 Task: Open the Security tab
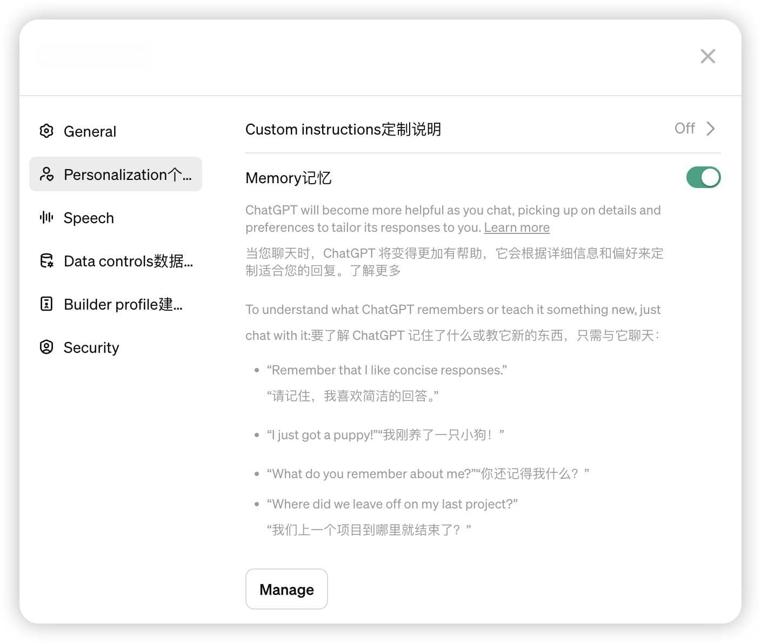pyautogui.click(x=116, y=347)
